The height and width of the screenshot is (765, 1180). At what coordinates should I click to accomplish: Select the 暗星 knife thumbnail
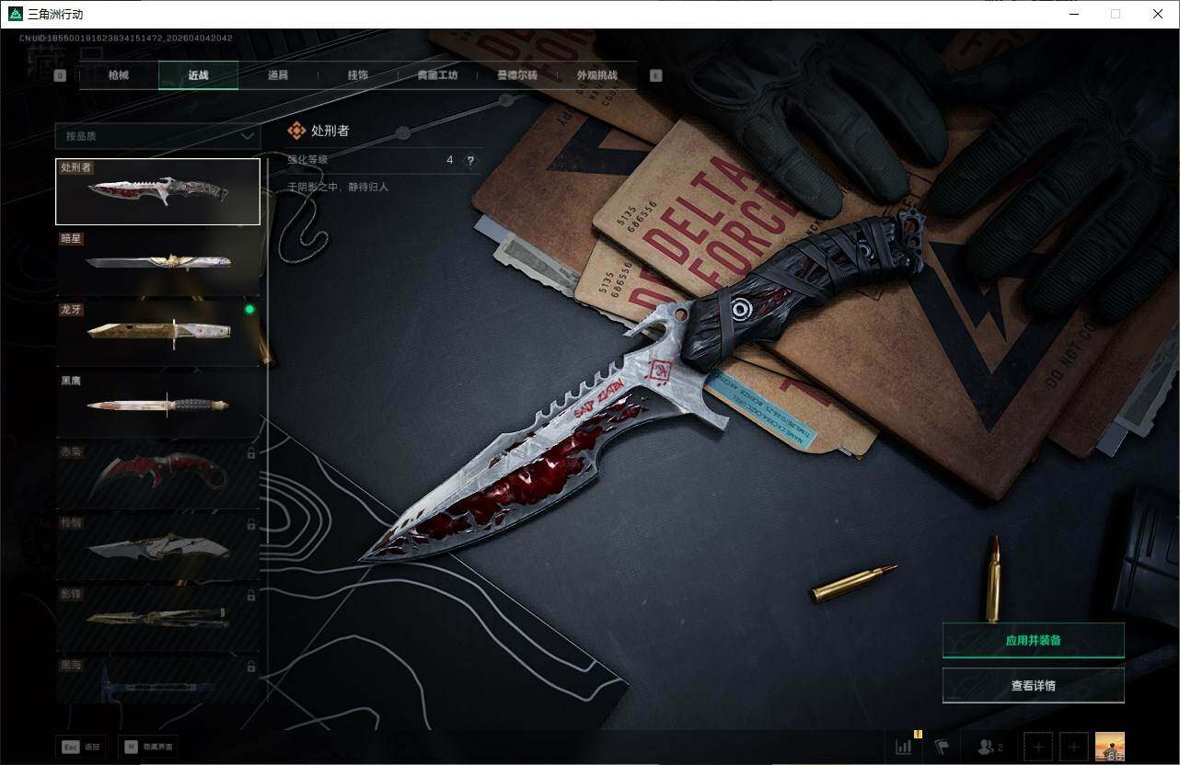157,263
